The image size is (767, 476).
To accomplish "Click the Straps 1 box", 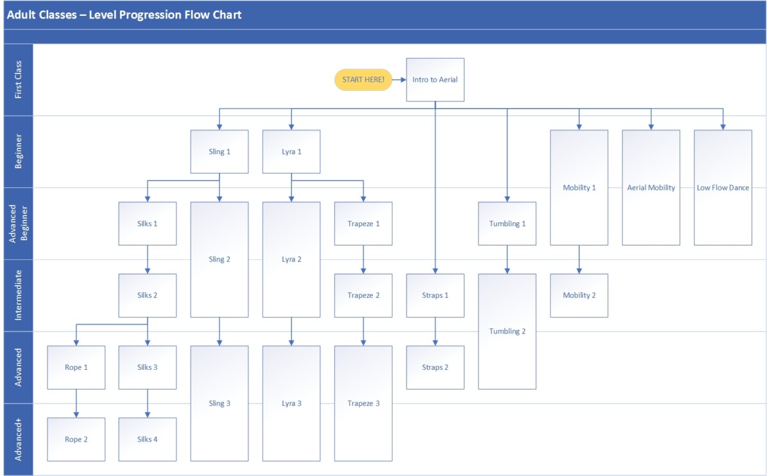I will point(435,295).
